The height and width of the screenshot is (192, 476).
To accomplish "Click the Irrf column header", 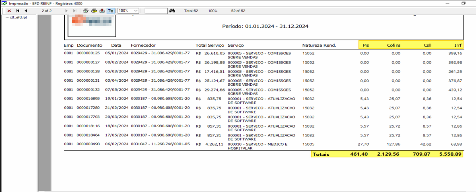I will [x=459, y=45].
